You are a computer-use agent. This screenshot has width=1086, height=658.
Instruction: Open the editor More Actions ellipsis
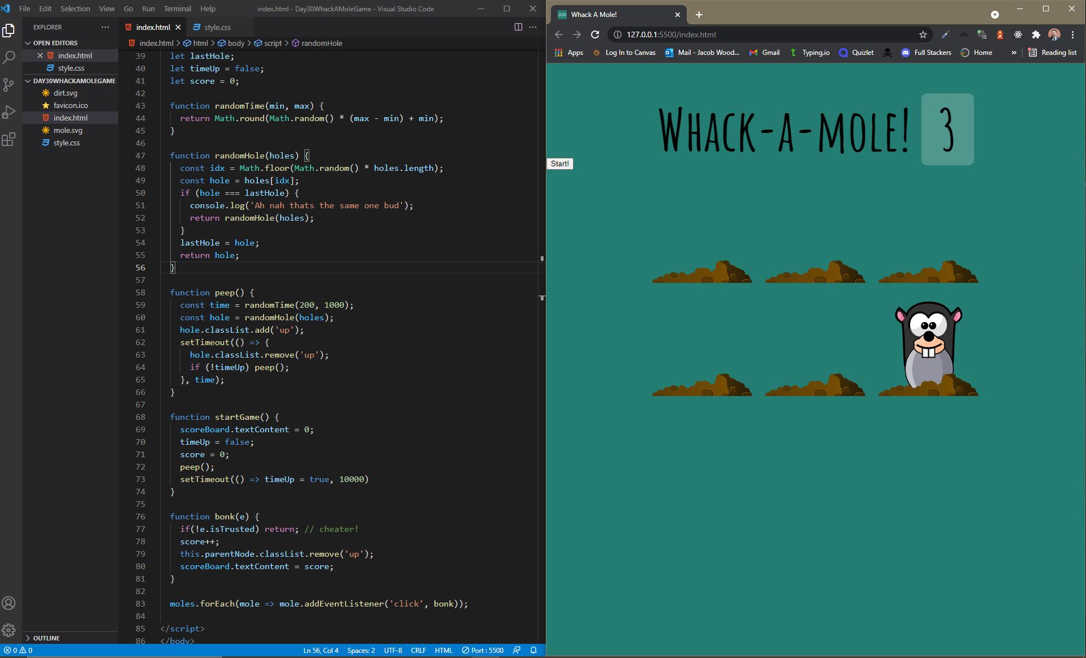pos(533,27)
